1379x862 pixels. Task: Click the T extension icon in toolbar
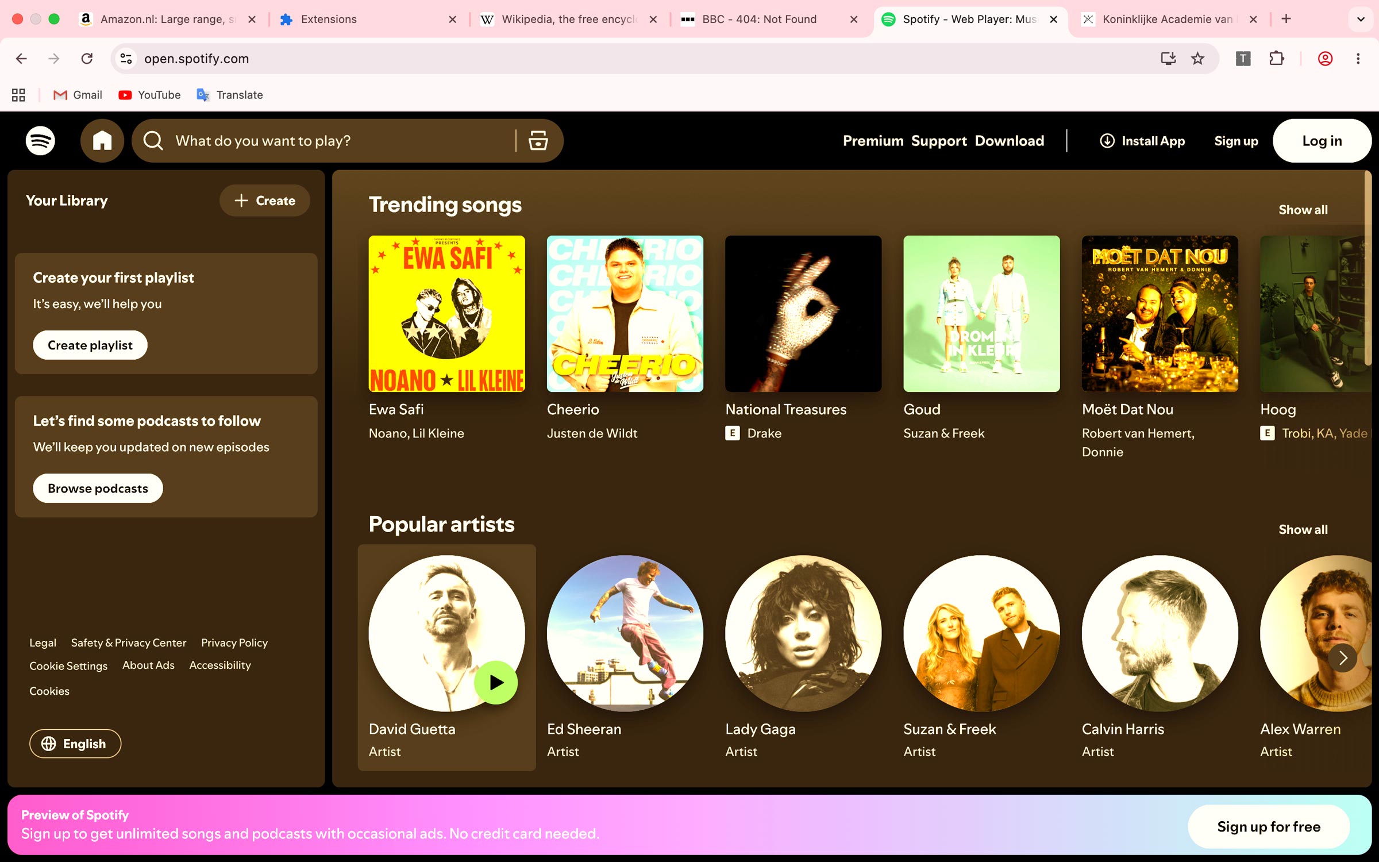pos(1243,59)
